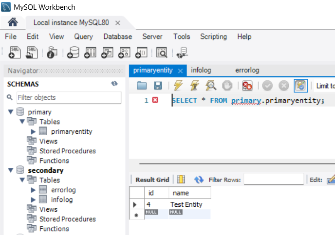Create a new stored procedure icon

click(124, 53)
